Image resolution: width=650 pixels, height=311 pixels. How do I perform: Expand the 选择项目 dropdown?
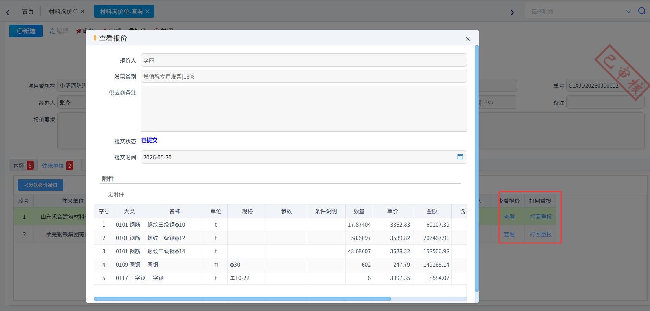628,11
